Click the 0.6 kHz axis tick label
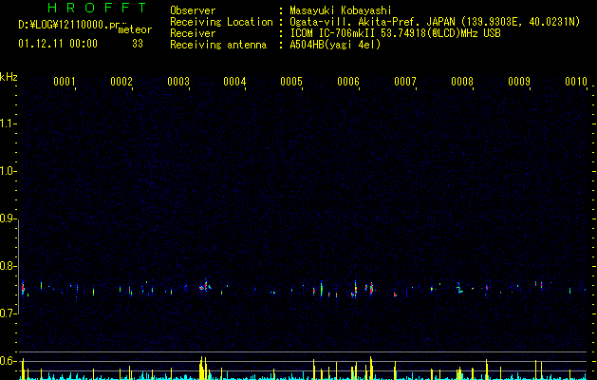 (8, 361)
